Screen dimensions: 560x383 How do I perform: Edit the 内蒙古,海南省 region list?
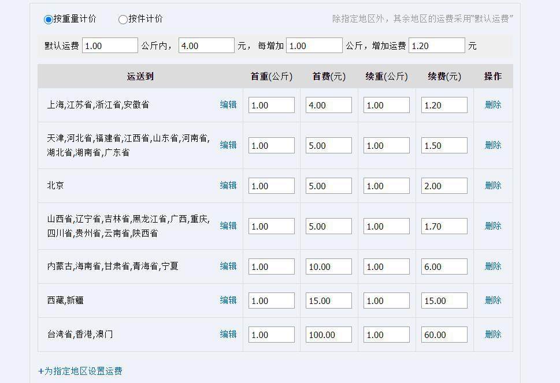click(x=228, y=266)
